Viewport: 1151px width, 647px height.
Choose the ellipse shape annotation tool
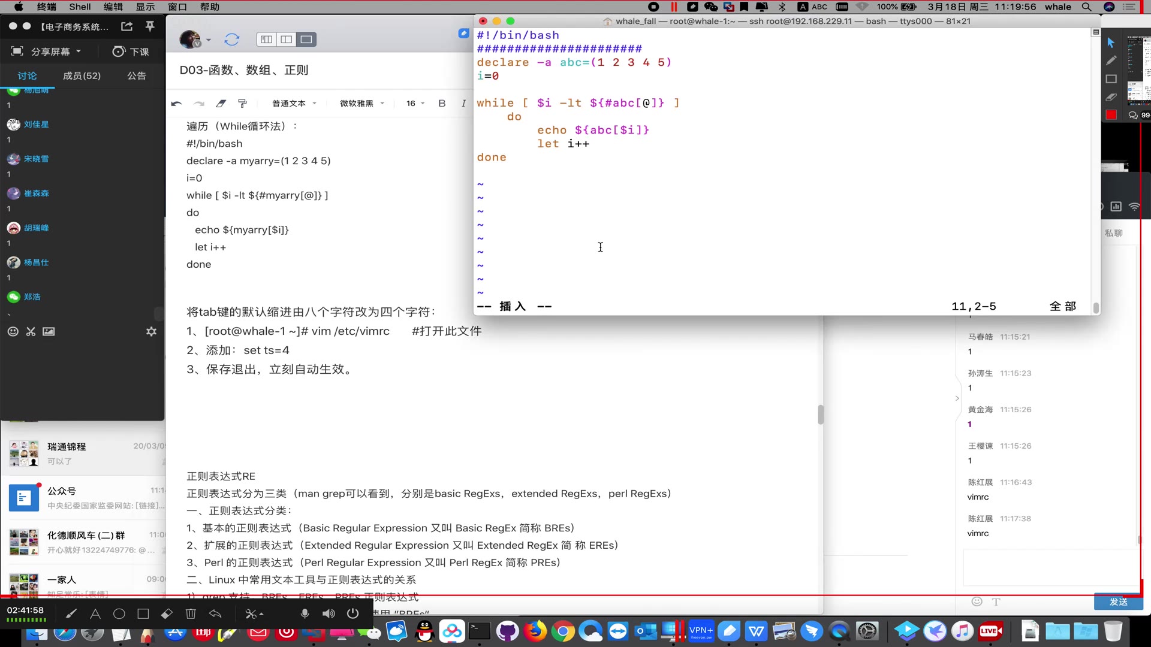pos(119,614)
